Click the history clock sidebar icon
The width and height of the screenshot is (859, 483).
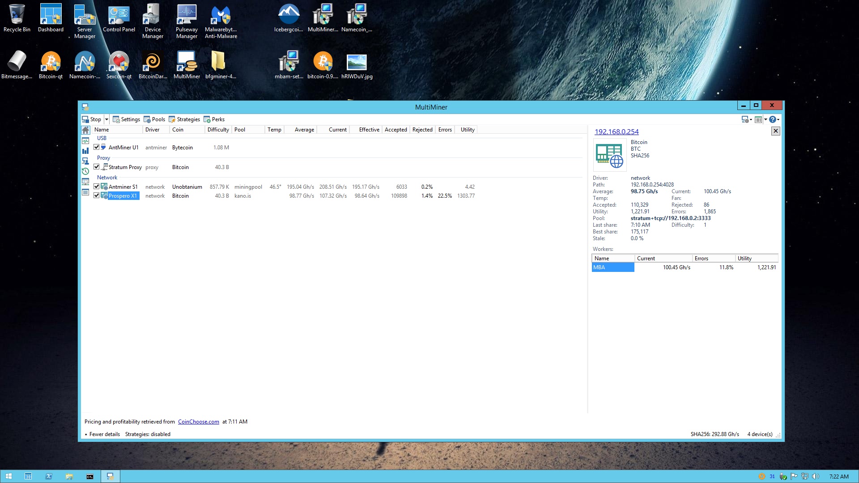point(85,171)
